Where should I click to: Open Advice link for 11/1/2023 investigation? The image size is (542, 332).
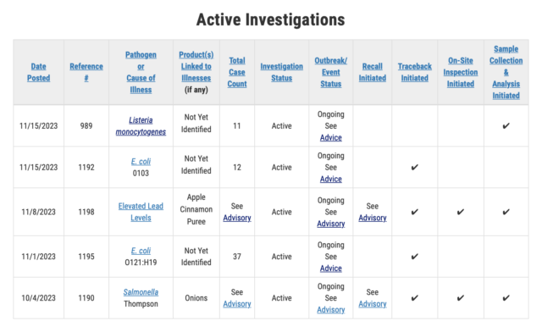[x=331, y=268]
